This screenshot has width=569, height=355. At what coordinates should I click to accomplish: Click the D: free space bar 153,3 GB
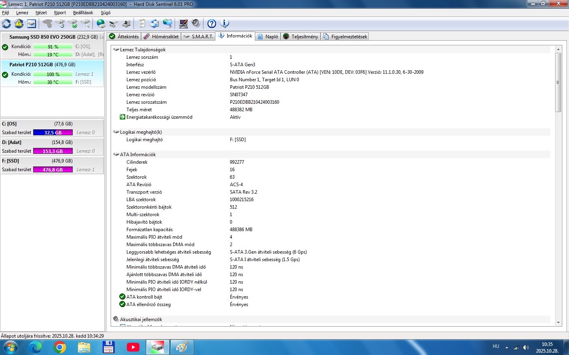tap(53, 151)
